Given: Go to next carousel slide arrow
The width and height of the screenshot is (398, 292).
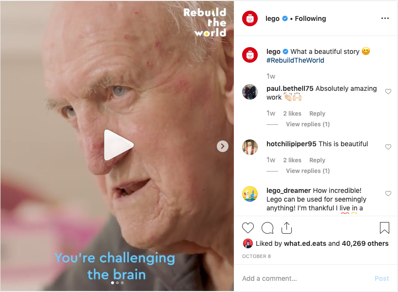Looking at the screenshot, I should pos(222,146).
